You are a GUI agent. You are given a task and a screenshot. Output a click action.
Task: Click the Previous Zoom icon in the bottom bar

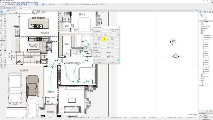coord(8,118)
